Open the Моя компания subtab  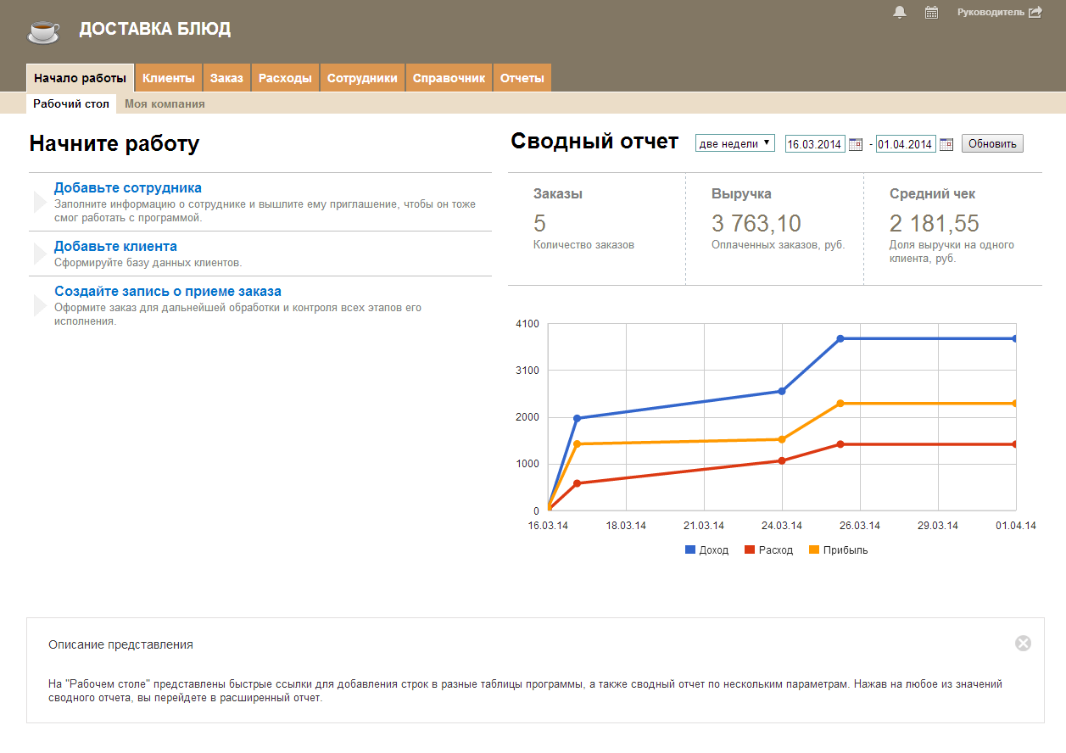point(165,104)
